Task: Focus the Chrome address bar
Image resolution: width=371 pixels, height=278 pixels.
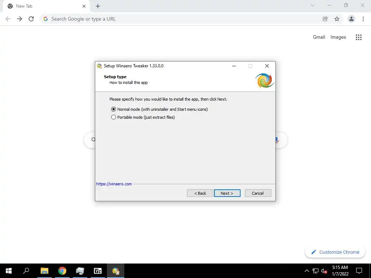Action: coord(182,19)
